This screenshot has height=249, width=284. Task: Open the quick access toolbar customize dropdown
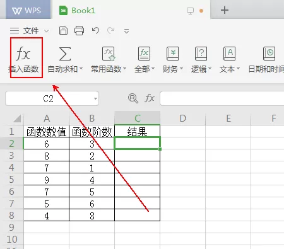126,31
